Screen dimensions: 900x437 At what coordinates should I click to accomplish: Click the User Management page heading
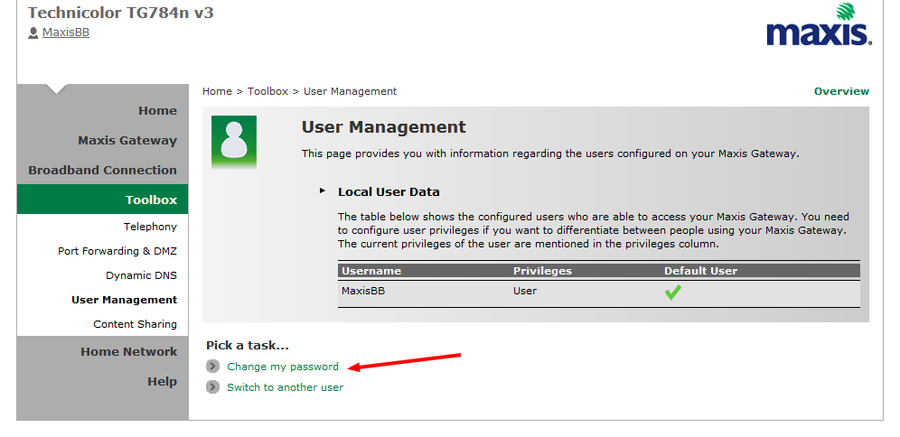click(384, 126)
